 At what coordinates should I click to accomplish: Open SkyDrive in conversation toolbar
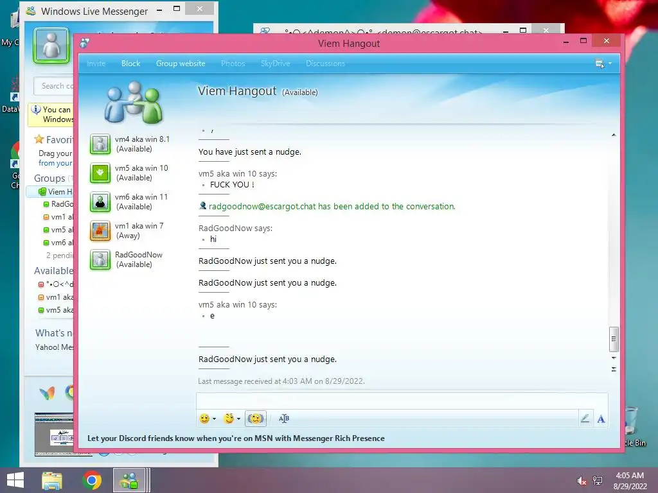coord(275,64)
